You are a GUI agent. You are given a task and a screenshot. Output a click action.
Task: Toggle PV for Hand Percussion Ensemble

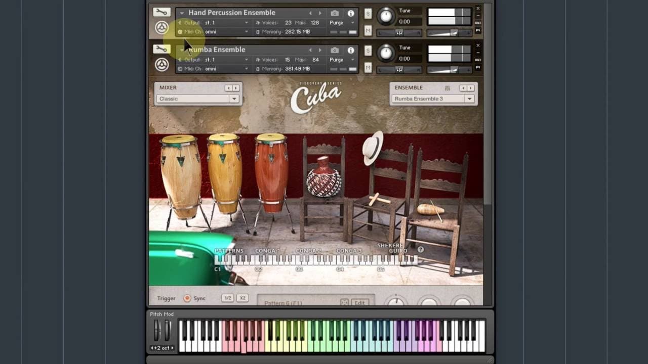click(x=478, y=30)
